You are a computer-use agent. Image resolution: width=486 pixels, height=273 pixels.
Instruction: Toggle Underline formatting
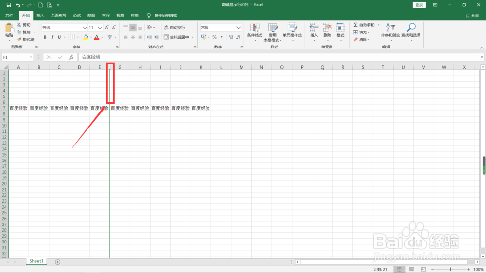click(x=59, y=37)
